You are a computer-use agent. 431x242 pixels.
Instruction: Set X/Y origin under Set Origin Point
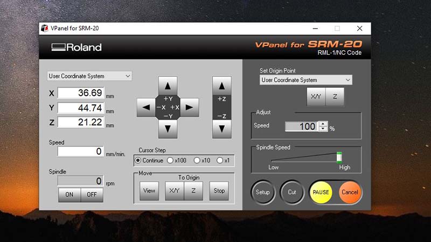(316, 97)
